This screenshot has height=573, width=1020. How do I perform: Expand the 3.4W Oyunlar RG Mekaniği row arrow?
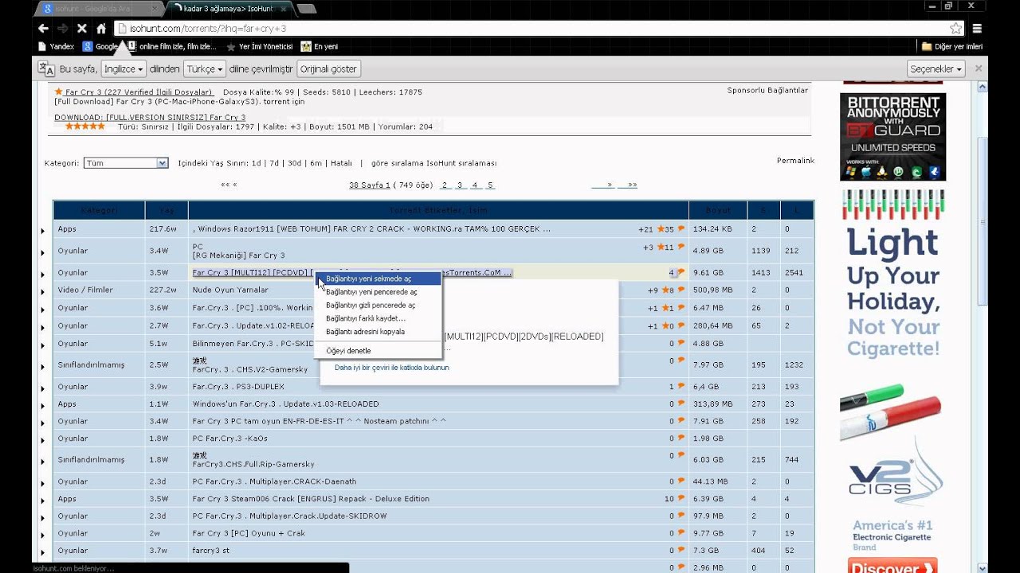[43, 252]
